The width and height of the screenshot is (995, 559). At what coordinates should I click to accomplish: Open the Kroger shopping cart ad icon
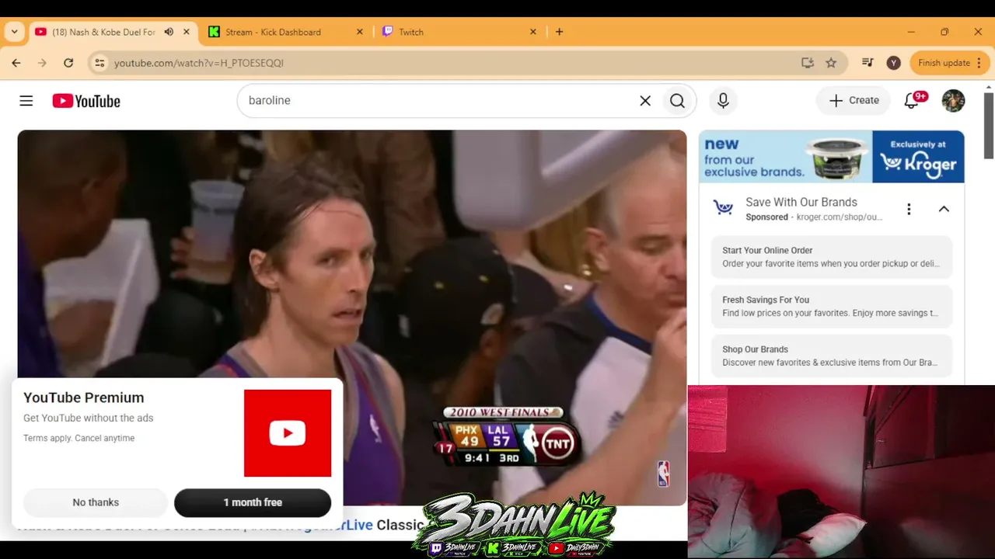723,208
